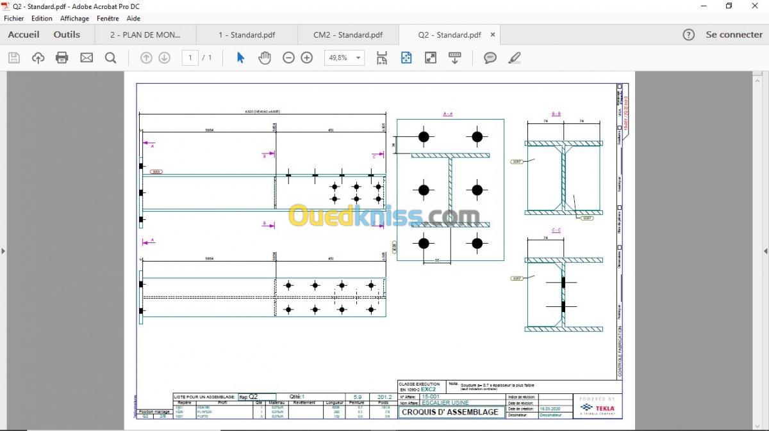Open the Affichage menu
This screenshot has width=769, height=431.
pyautogui.click(x=75, y=19)
